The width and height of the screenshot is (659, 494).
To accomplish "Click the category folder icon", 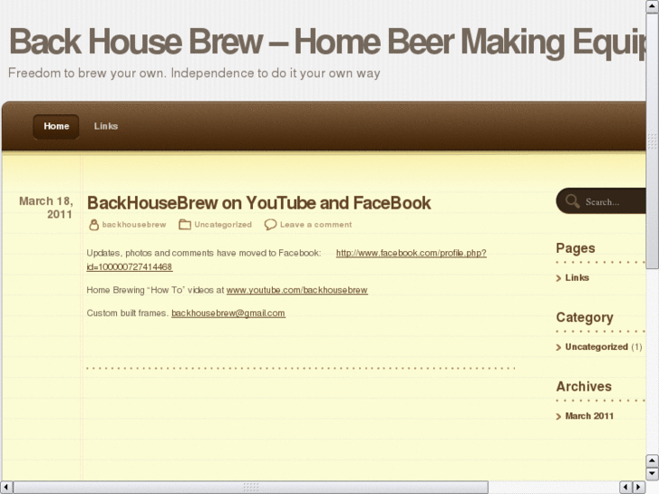I will click(x=185, y=225).
